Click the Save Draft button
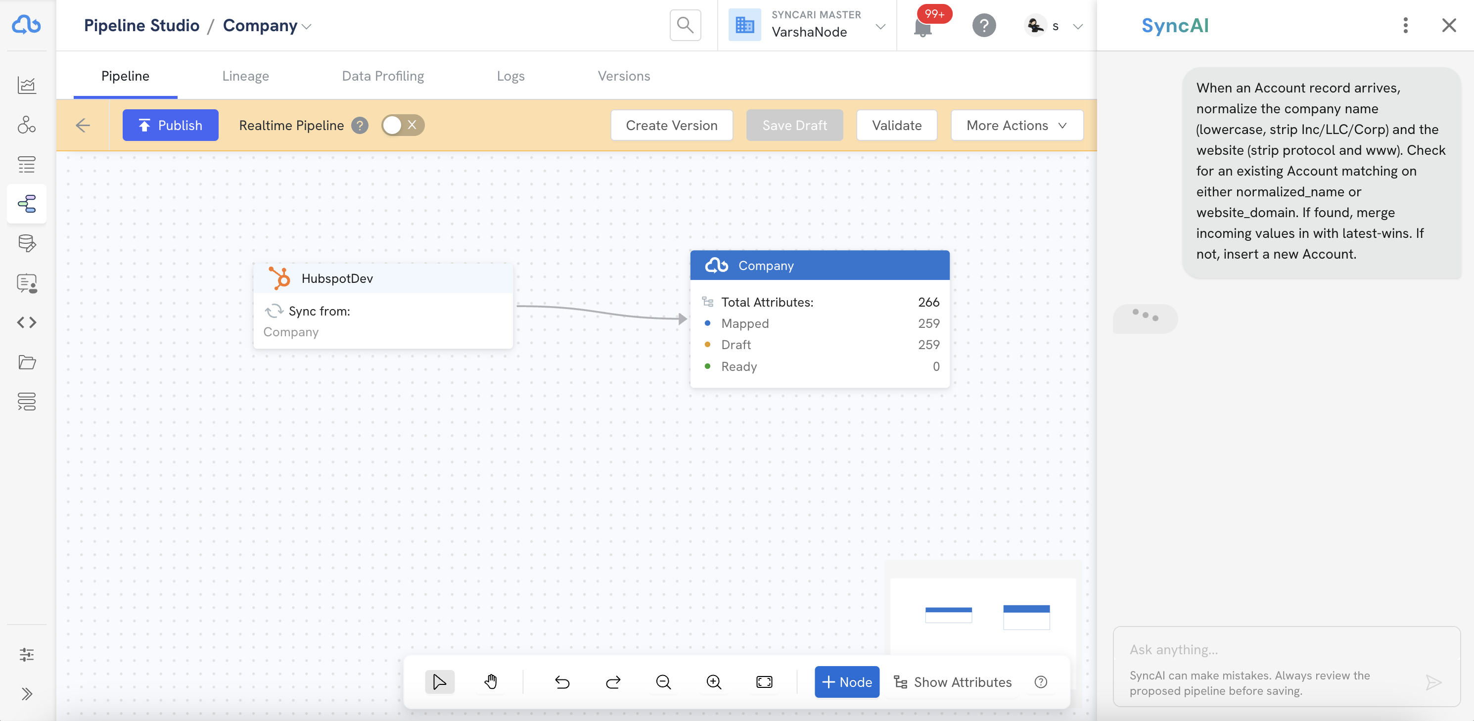 point(794,125)
